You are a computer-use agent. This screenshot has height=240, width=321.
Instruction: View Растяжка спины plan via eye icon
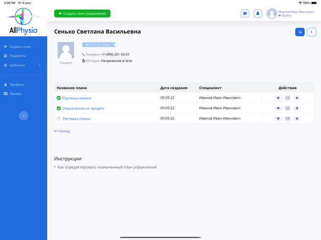(278, 118)
